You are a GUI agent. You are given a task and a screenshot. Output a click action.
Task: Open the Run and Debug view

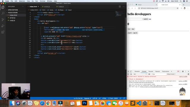3,26
